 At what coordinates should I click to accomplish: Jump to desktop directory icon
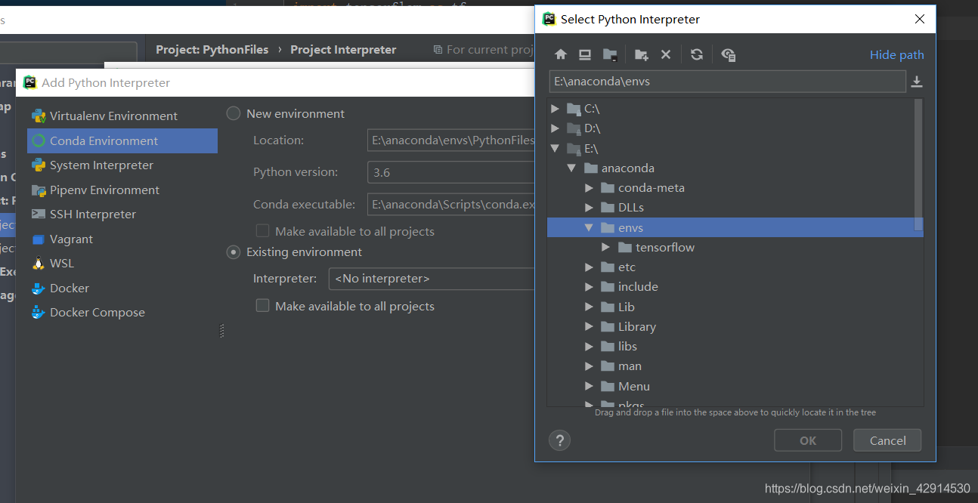585,54
